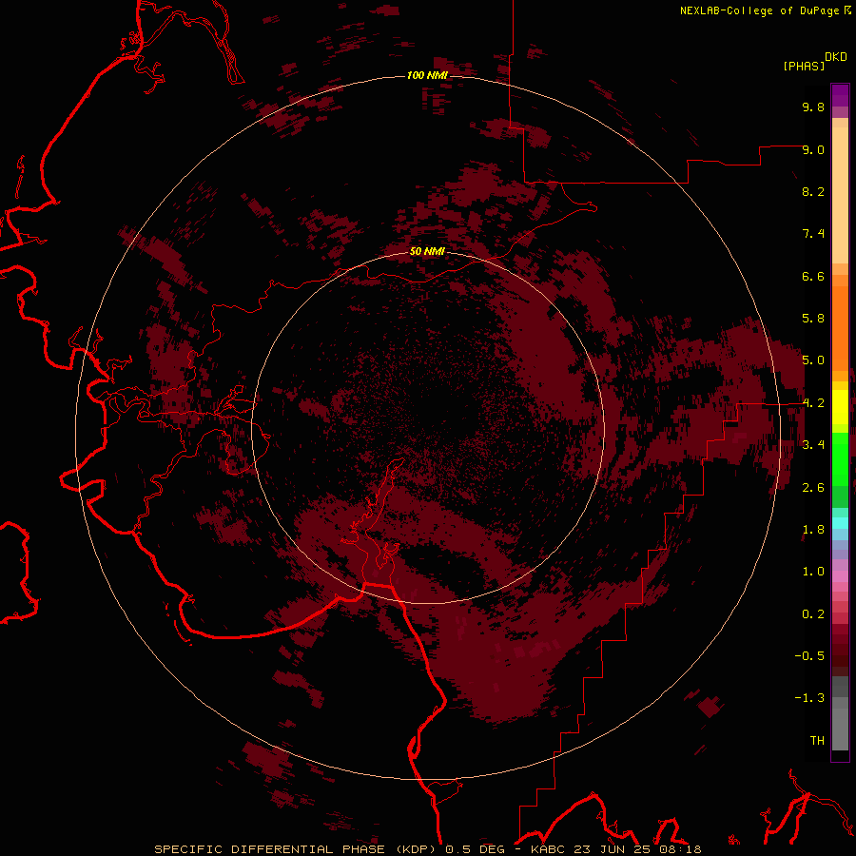The width and height of the screenshot is (856, 856).
Task: Click the 100 NMI range ring label
Action: coord(427,75)
